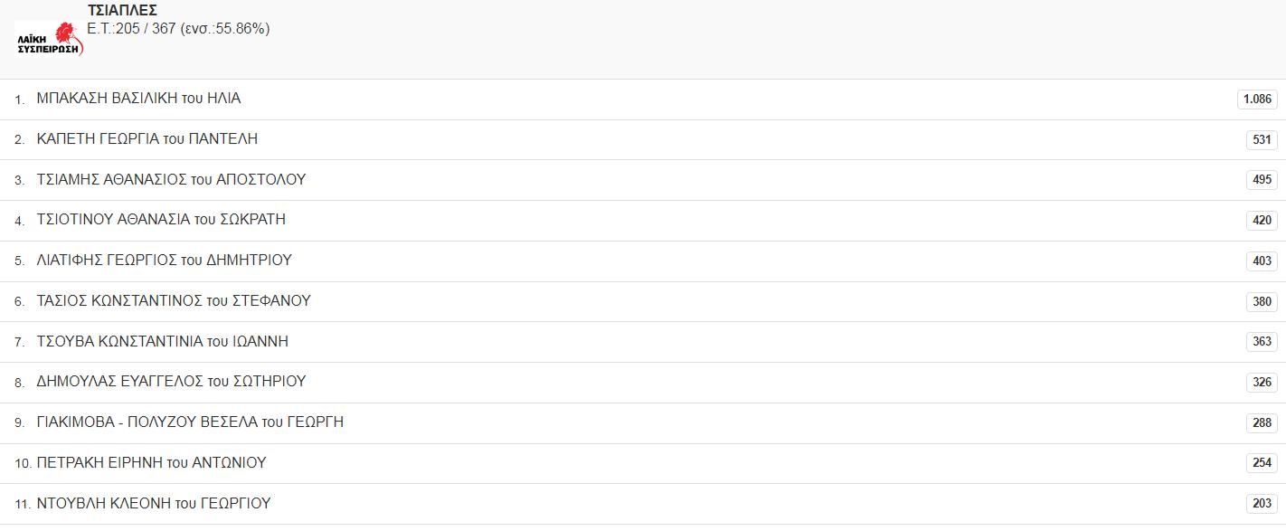Click the 1.086 vote count badge
The width and height of the screenshot is (1286, 531).
1257,100
